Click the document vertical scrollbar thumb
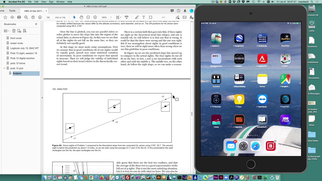This screenshot has height=181, width=322. 192,114
